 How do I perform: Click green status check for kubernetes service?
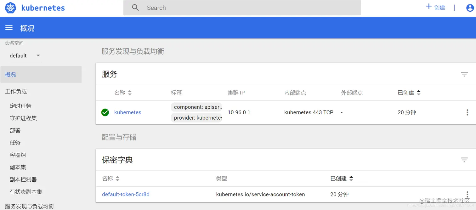(x=105, y=112)
